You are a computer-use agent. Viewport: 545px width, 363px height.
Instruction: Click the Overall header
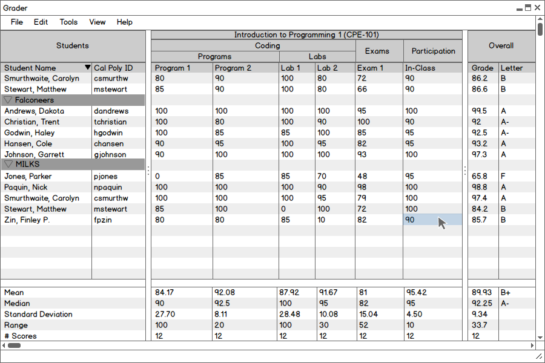[501, 46]
